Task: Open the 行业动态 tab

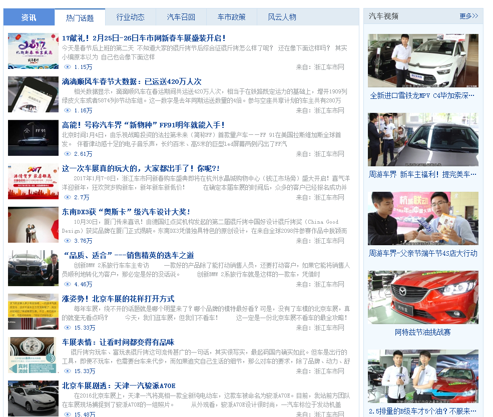Action: [x=131, y=17]
